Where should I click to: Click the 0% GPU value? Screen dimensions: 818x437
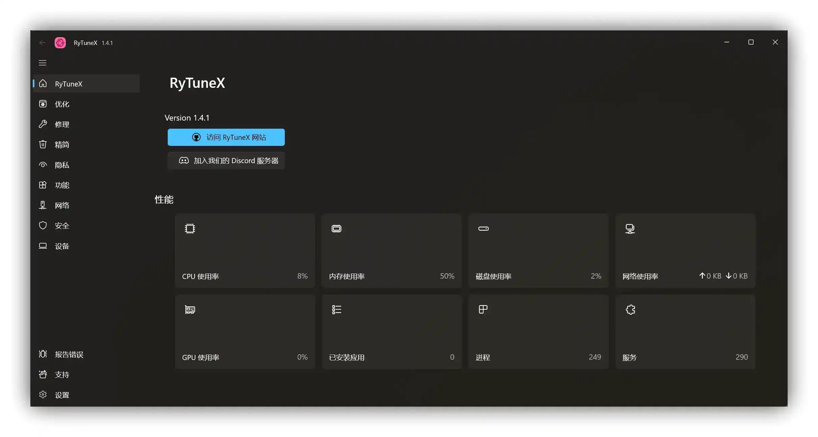[302, 357]
